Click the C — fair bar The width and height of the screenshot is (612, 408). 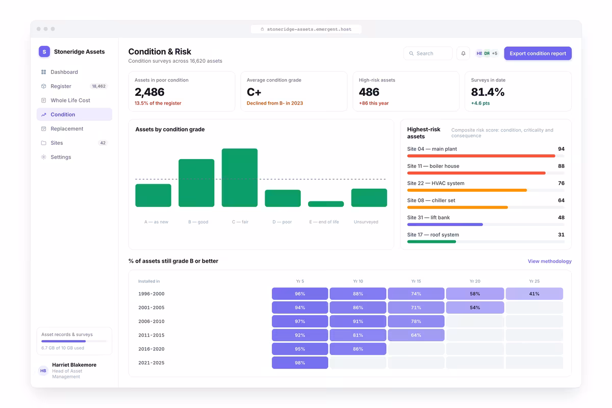tap(240, 177)
